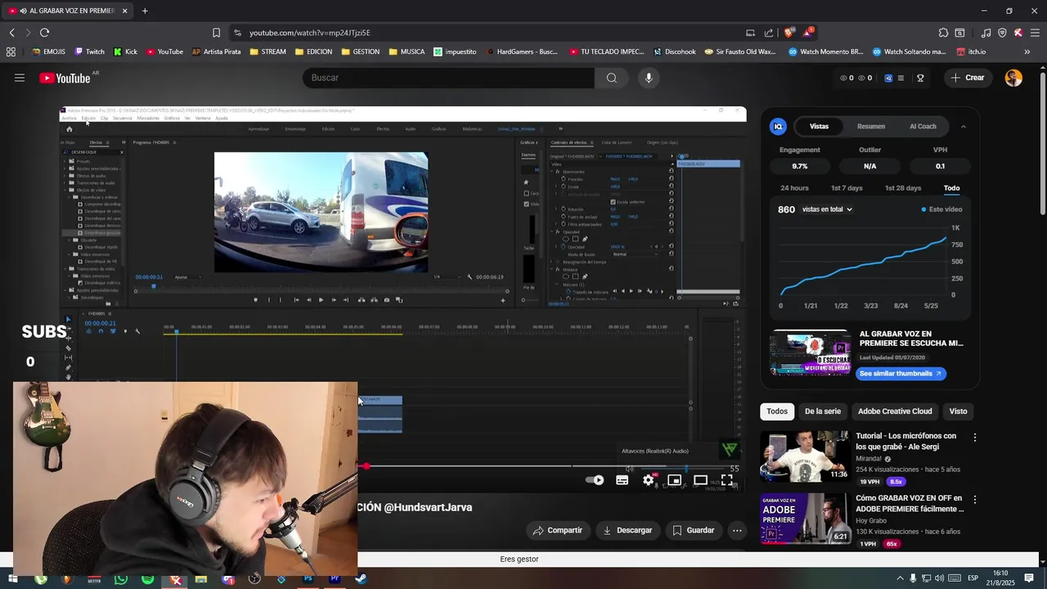The width and height of the screenshot is (1047, 589).
Task: Open Cómo GRABAR VOZ EN OFF thumbnail
Action: tap(805, 519)
